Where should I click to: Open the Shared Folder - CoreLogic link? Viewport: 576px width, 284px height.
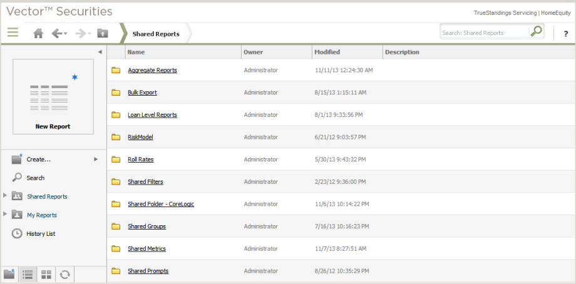click(x=161, y=204)
